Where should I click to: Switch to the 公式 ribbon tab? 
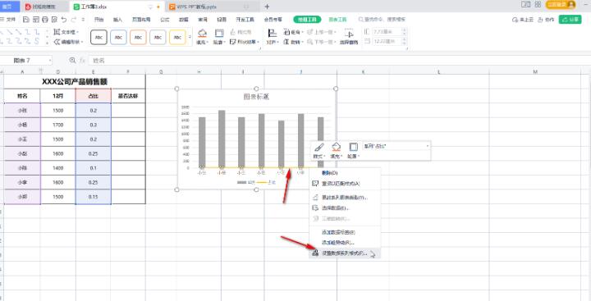click(165, 20)
